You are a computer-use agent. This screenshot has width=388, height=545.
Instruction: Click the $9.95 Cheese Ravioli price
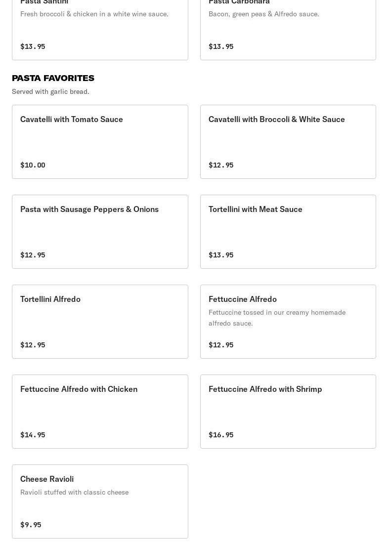point(31,525)
